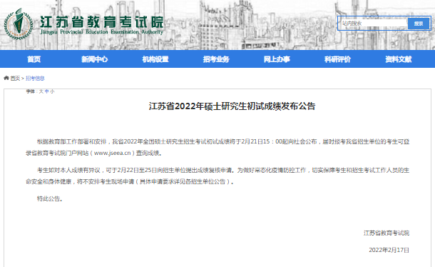The image size is (435, 267).
Task: Open the 招考信息 breadcrumb link
Action: click(35, 79)
